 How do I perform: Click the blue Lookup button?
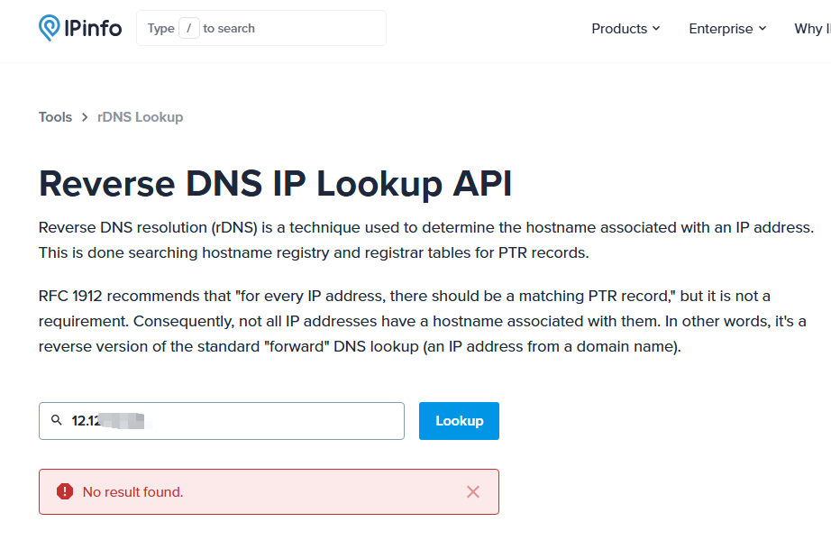coord(459,421)
